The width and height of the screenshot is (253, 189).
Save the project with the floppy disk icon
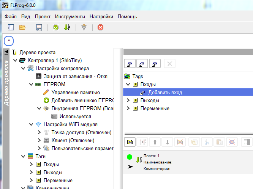39,27
